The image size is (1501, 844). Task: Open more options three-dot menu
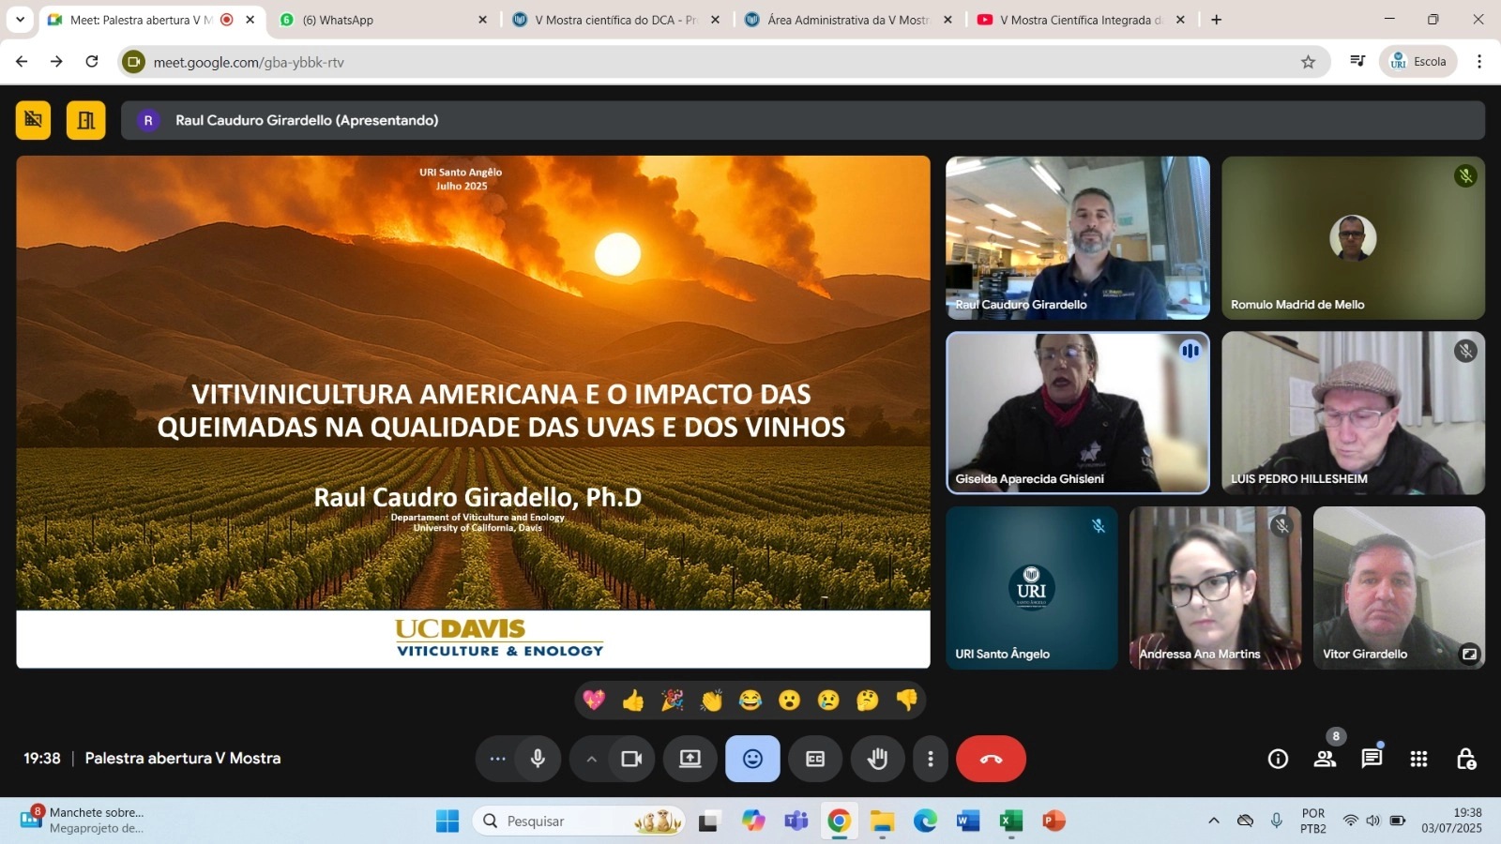pyautogui.click(x=930, y=759)
